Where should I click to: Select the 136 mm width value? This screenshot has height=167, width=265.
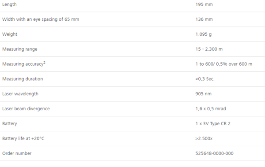(x=204, y=19)
